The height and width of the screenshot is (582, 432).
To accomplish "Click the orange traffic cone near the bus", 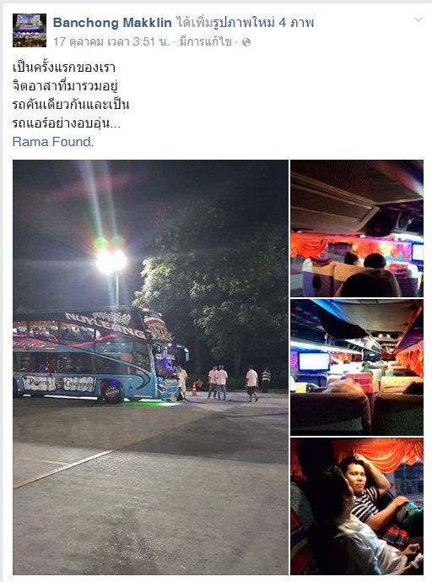I will (194, 389).
